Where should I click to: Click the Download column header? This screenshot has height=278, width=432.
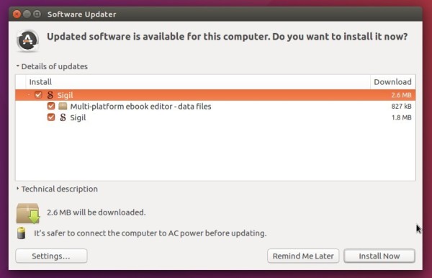[392, 82]
